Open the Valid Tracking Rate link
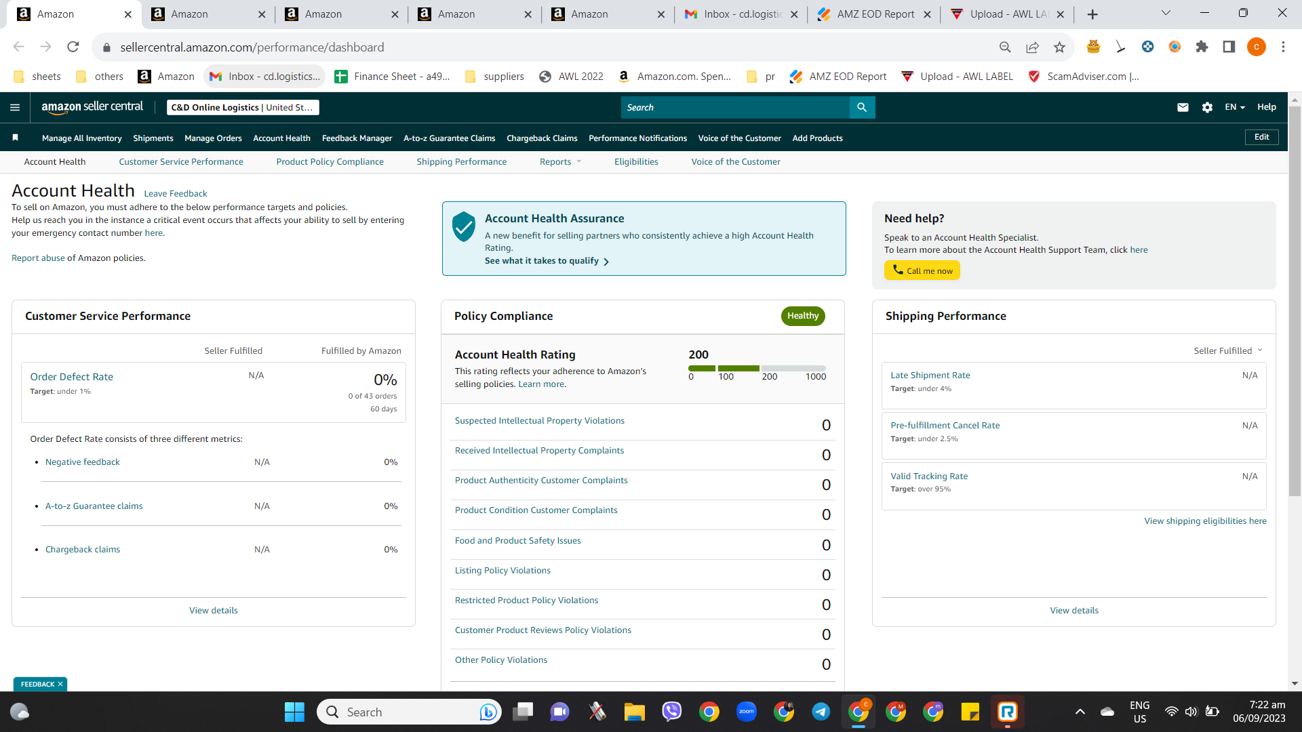This screenshot has width=1302, height=732. (x=929, y=476)
